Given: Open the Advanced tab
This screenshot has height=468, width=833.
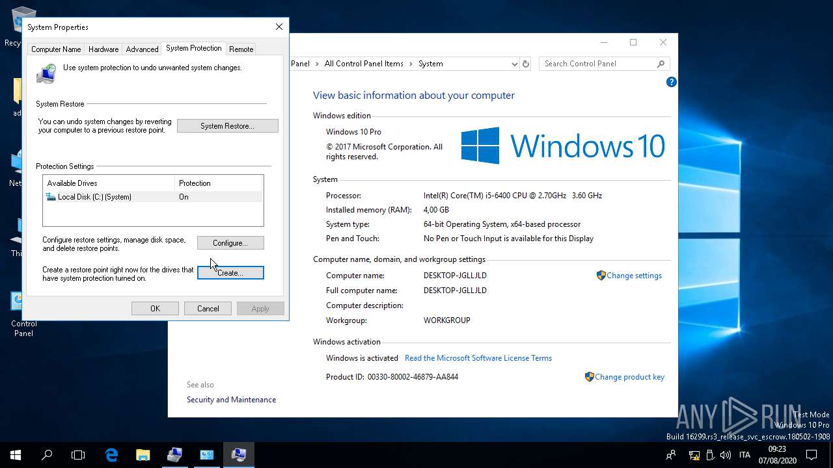Looking at the screenshot, I should point(142,49).
